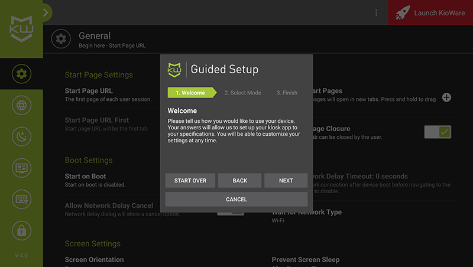Open the three-dot overflow menu

point(376,12)
